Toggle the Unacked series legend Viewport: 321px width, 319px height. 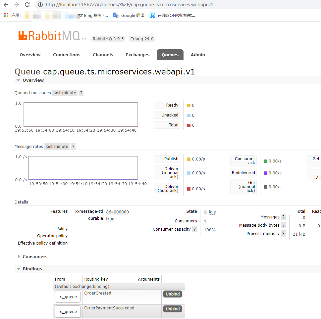pos(167,115)
